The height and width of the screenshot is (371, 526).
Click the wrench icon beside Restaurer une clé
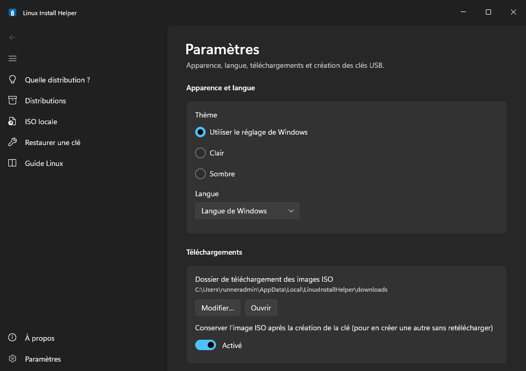pyautogui.click(x=13, y=142)
